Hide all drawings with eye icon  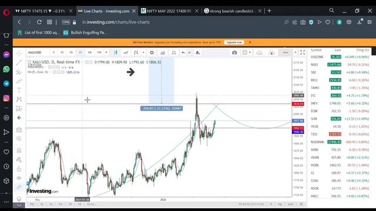[x=19, y=178]
